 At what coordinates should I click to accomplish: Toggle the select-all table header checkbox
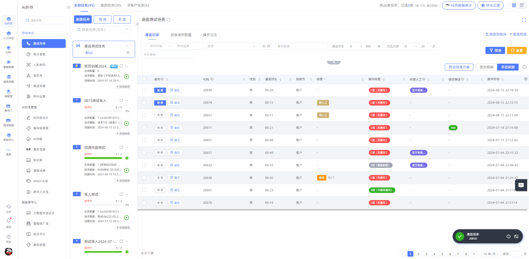(x=144, y=79)
